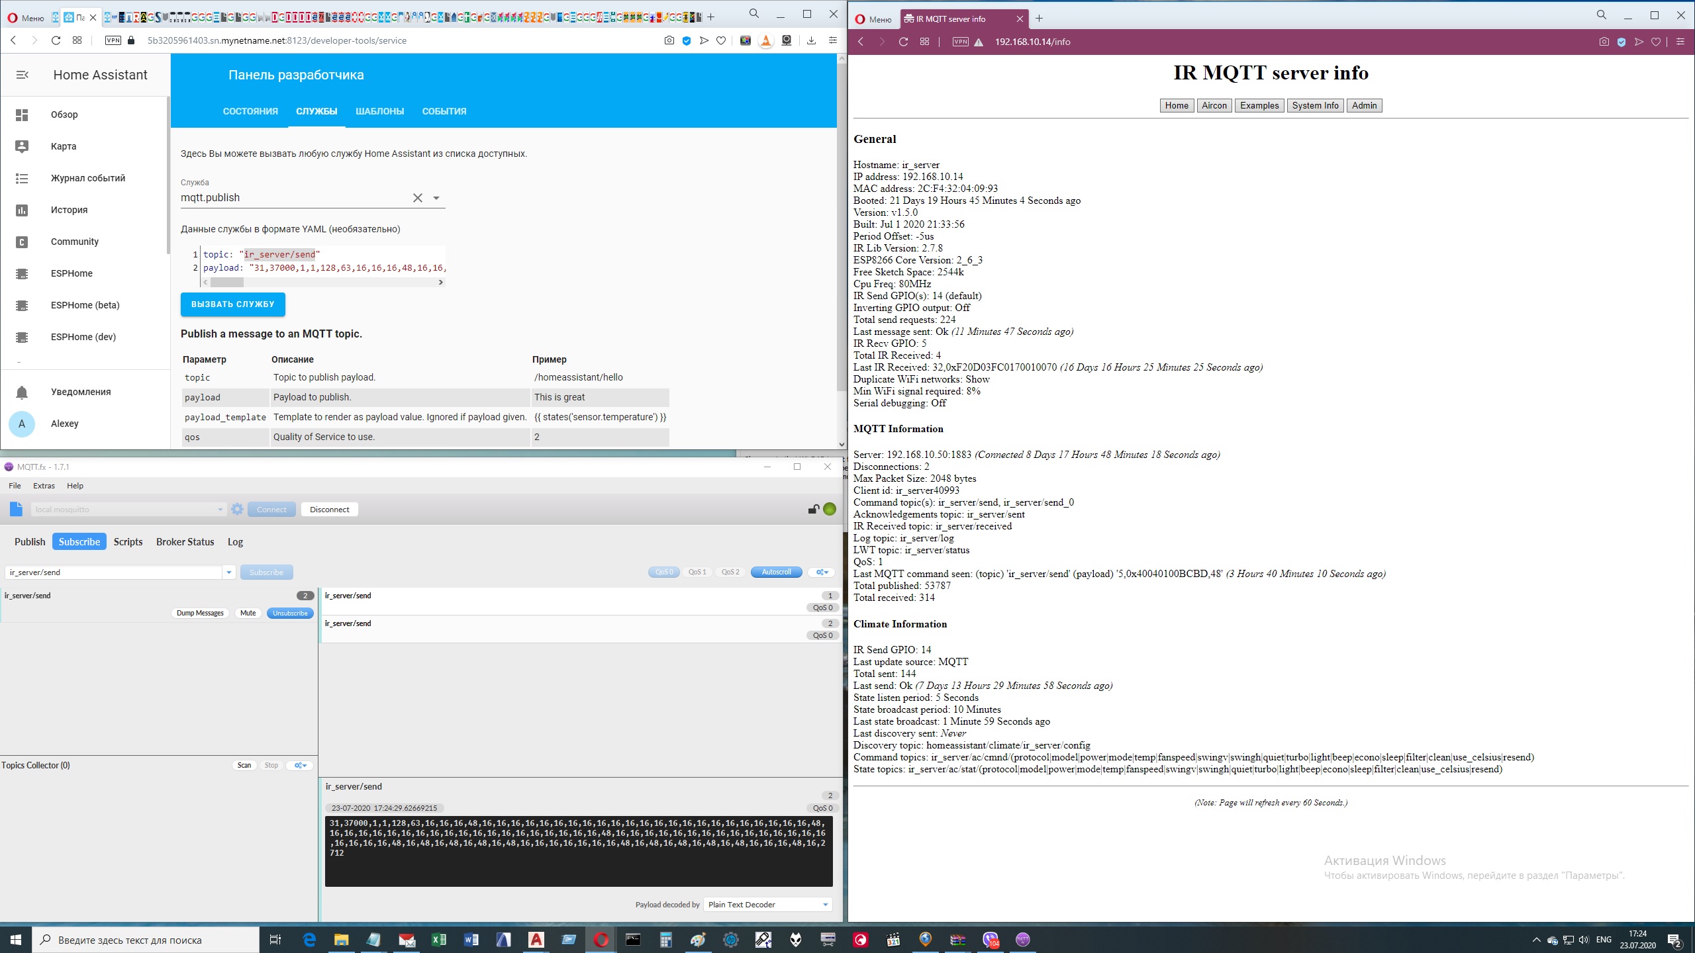1695x953 pixels.
Task: Open the VLC extension in Opera toolbar
Action: click(x=766, y=40)
